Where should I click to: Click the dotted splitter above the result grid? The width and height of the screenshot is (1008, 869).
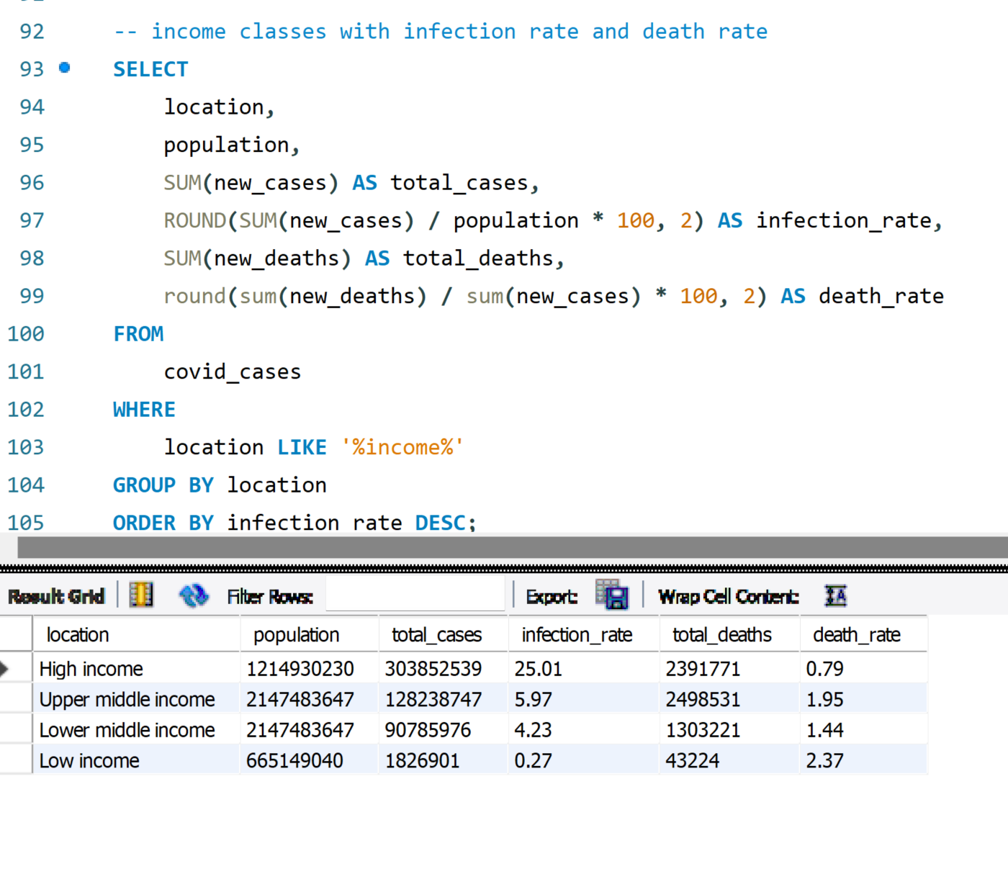click(x=504, y=569)
